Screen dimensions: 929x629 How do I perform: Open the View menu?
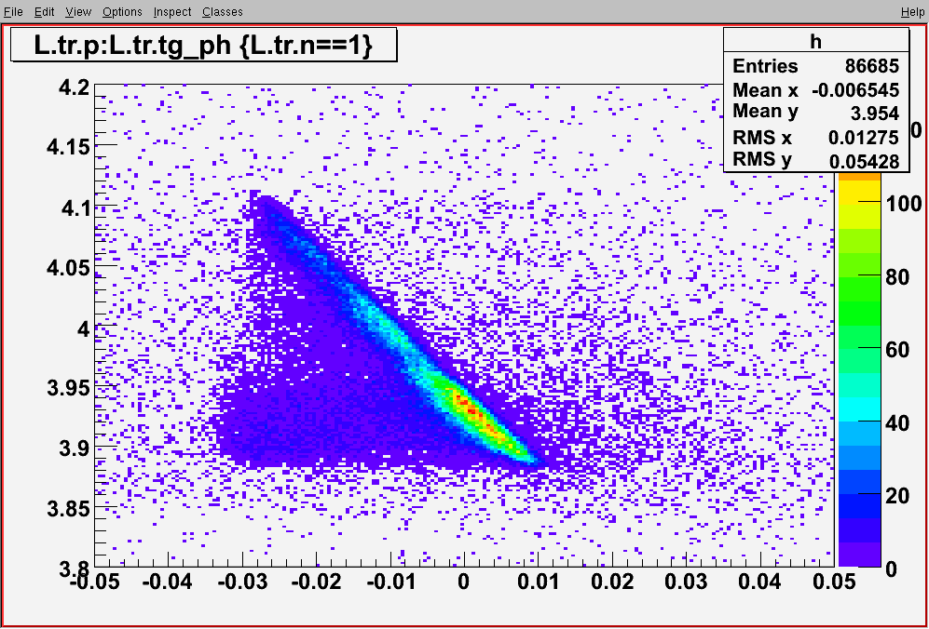pyautogui.click(x=78, y=12)
